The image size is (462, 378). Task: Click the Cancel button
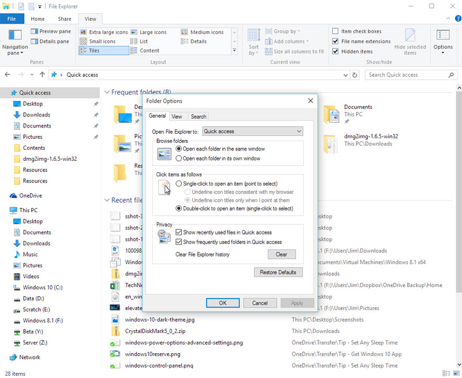pos(259,303)
